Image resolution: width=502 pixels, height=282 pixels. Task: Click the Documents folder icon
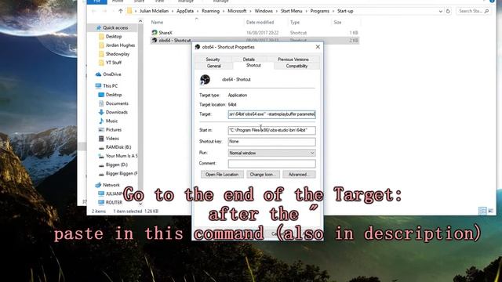pos(101,103)
